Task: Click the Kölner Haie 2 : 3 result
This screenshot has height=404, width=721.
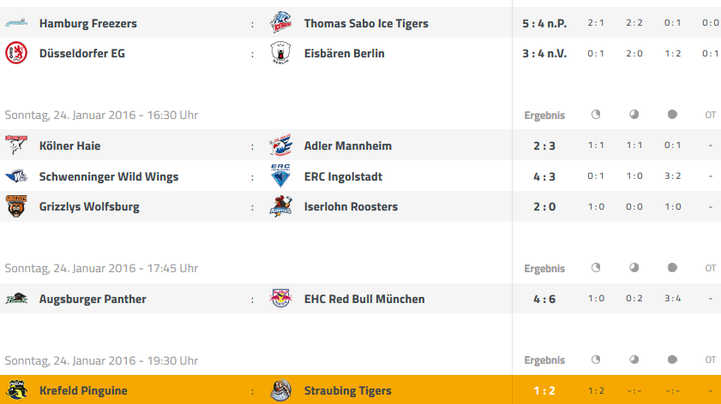Action: point(544,146)
